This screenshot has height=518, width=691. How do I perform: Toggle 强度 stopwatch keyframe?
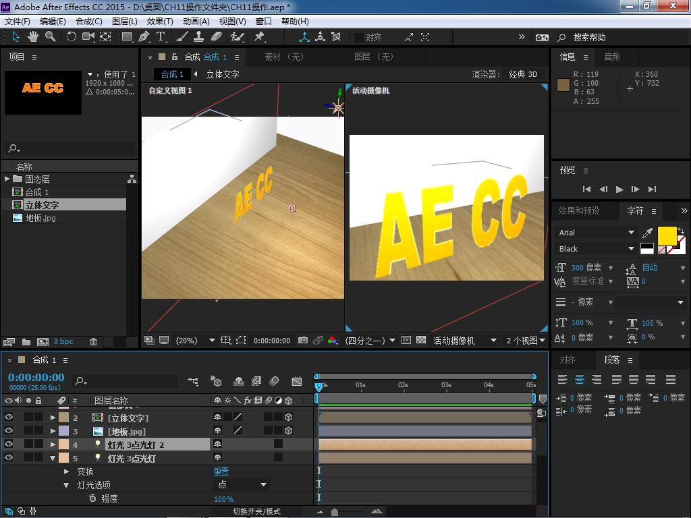point(92,498)
